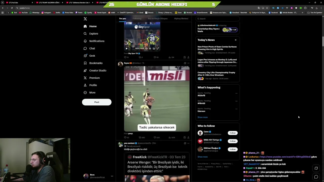Reply to the Sky Spor TR post

(126, 57)
